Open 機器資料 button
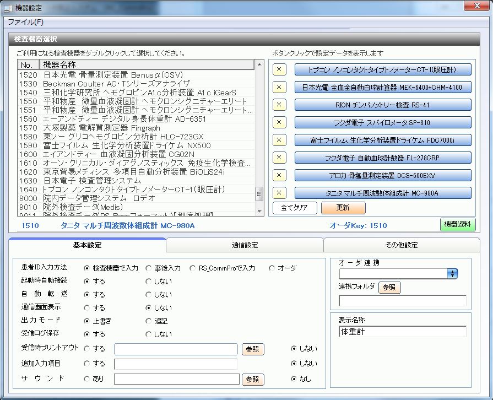Viewport: 493px width, 400px height. coord(458,225)
